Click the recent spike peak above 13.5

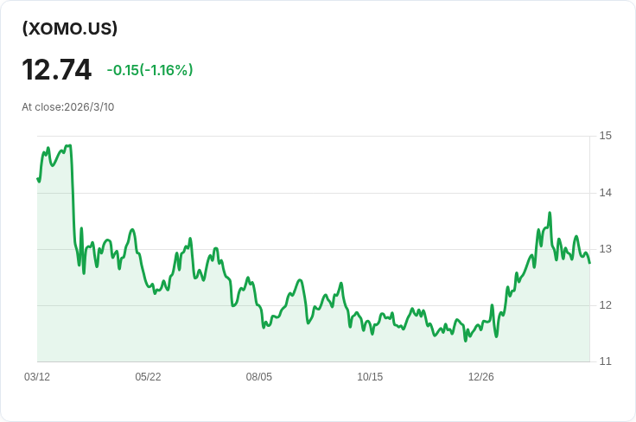click(x=550, y=213)
